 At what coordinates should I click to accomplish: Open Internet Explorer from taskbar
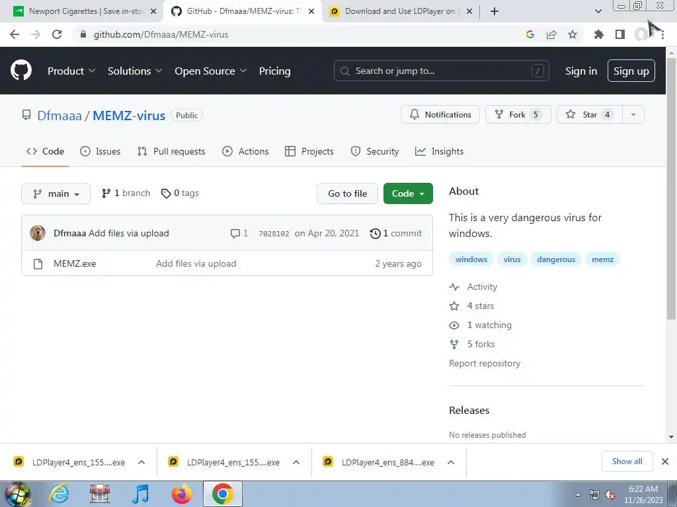(x=59, y=494)
